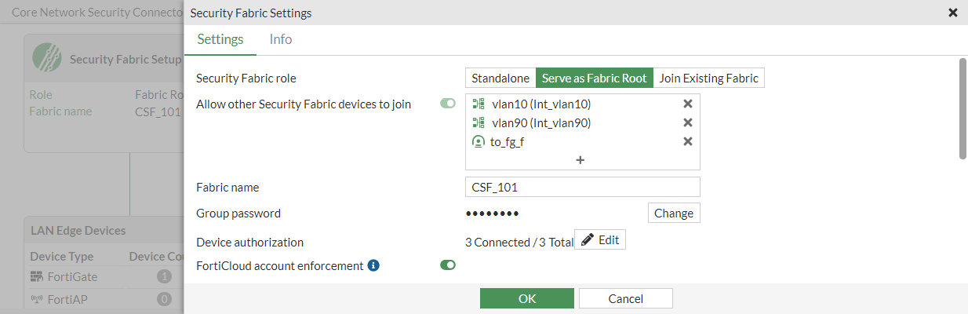Remove the to_fg_f interface entry
This screenshot has width=968, height=314.
[x=688, y=141]
